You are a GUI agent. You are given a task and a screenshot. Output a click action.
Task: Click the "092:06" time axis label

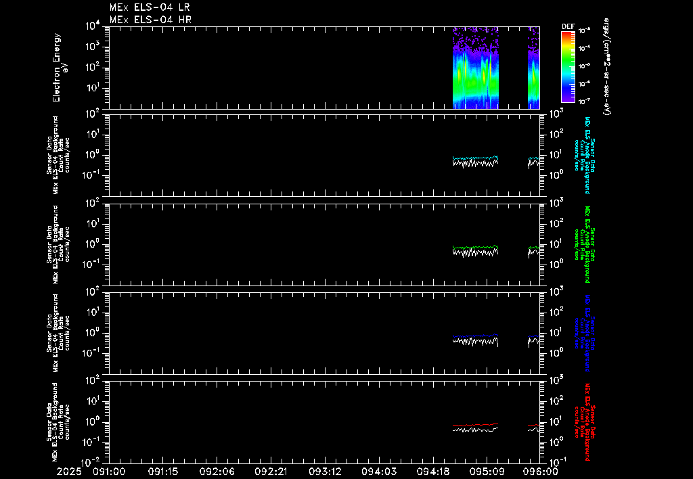(217, 472)
